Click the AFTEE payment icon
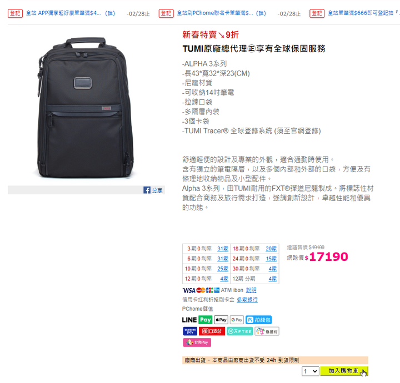 (x=240, y=331)
